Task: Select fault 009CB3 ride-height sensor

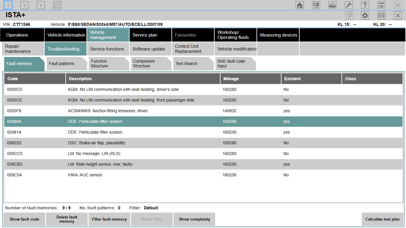Action: (204, 164)
